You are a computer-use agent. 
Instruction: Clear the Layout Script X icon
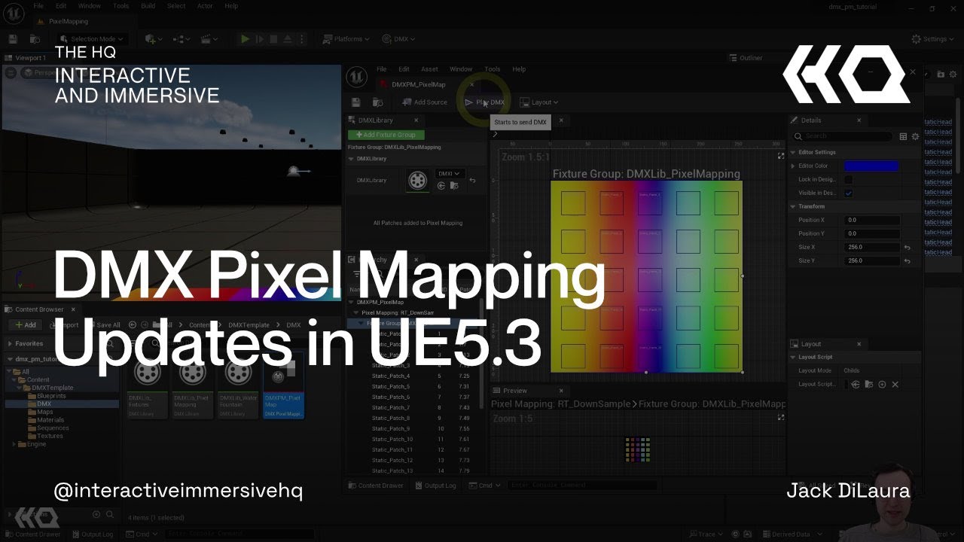click(895, 384)
